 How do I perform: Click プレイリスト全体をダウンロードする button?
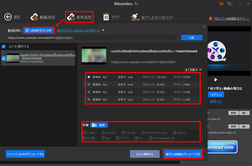(x=25, y=154)
